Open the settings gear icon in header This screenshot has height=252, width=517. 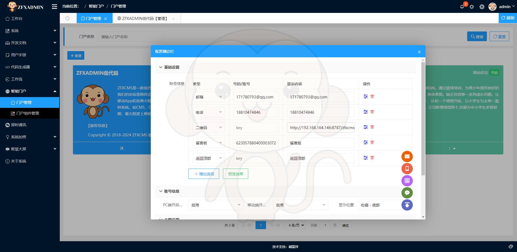482,7
